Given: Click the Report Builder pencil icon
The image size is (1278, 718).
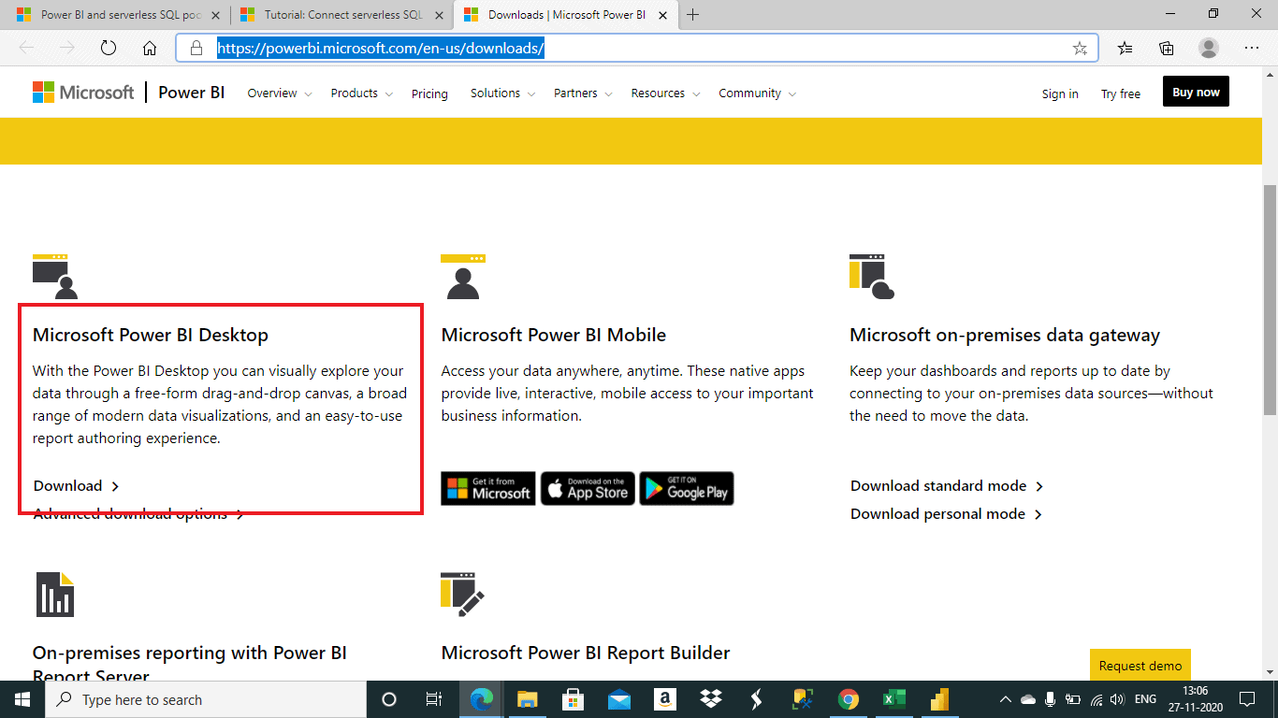Looking at the screenshot, I should click(463, 595).
